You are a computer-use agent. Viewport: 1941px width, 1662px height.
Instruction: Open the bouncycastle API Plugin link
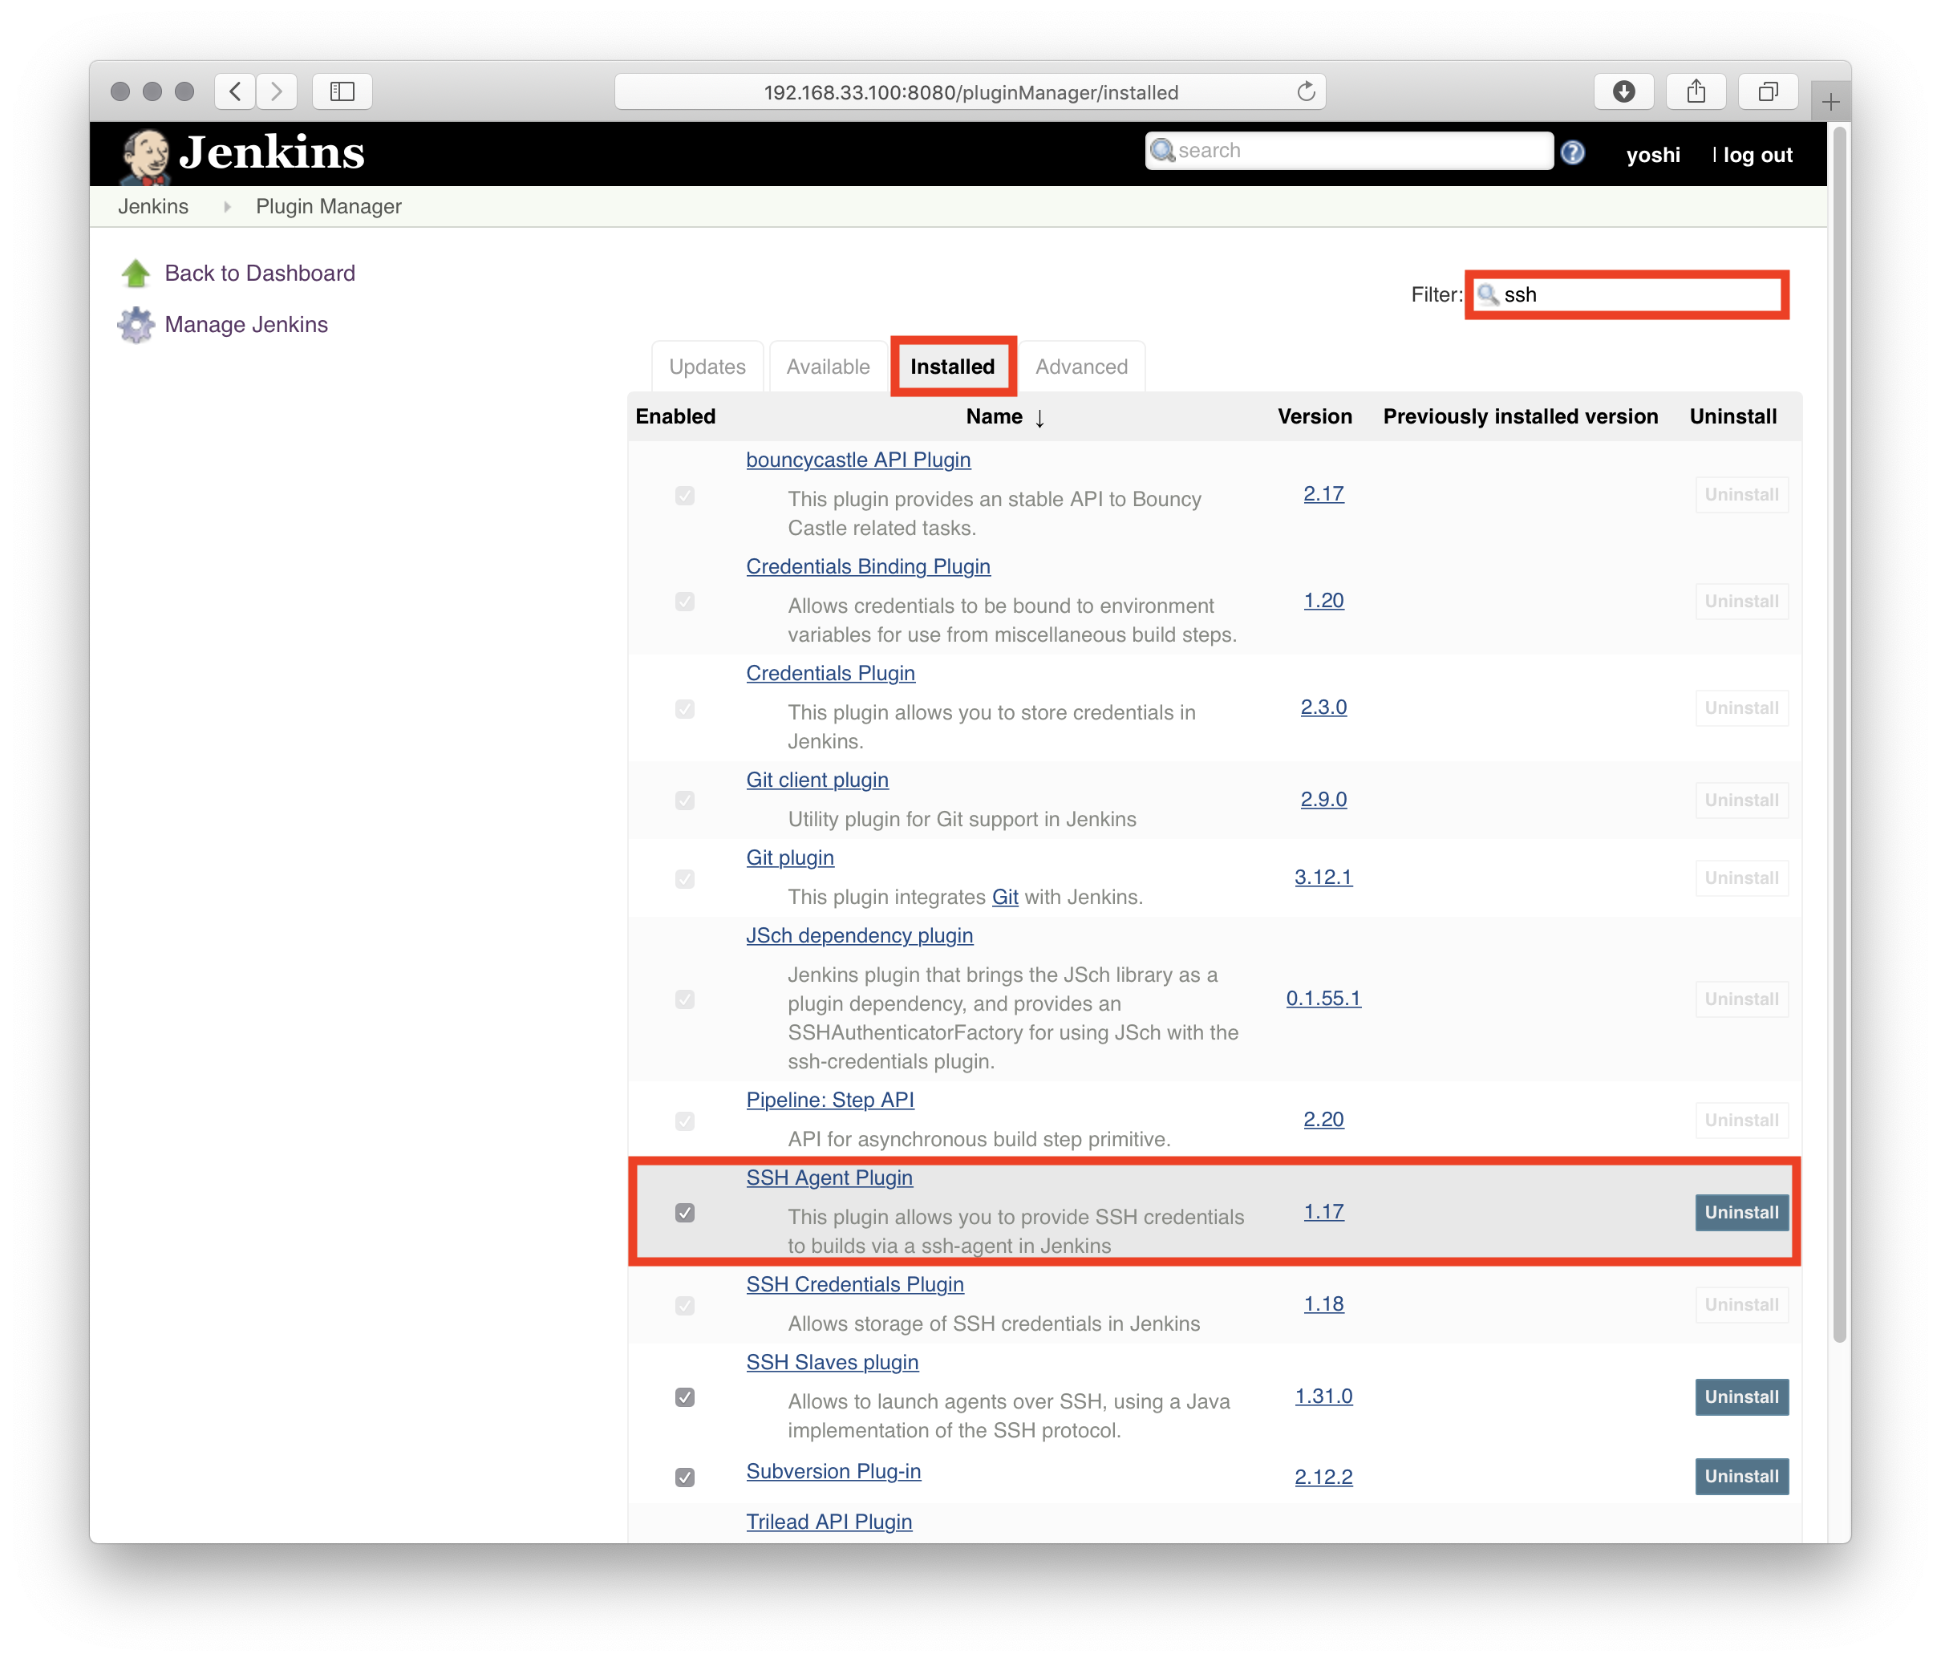(x=858, y=460)
